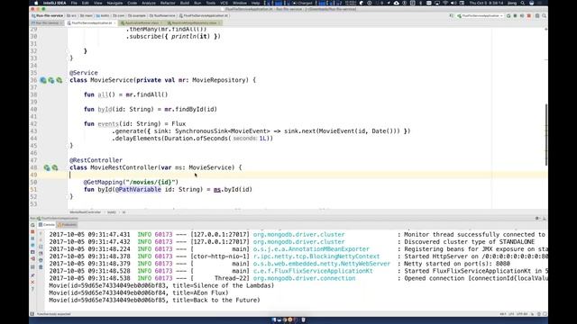Screen dimensions: 577x324
Task: Click 'Back to the Future' console output line
Action: [154, 300]
